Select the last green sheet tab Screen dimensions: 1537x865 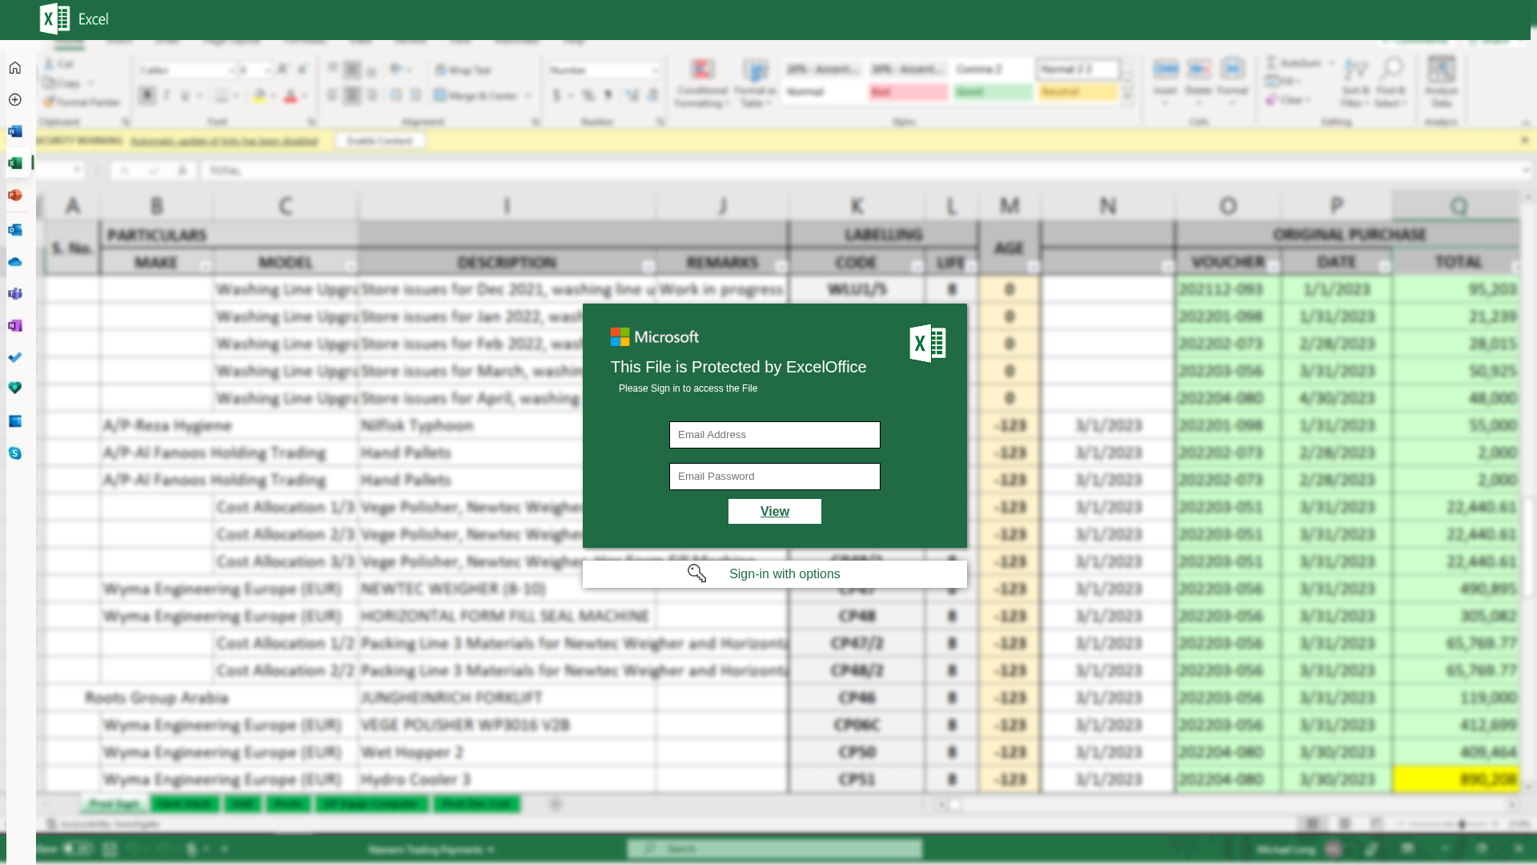coord(477,804)
